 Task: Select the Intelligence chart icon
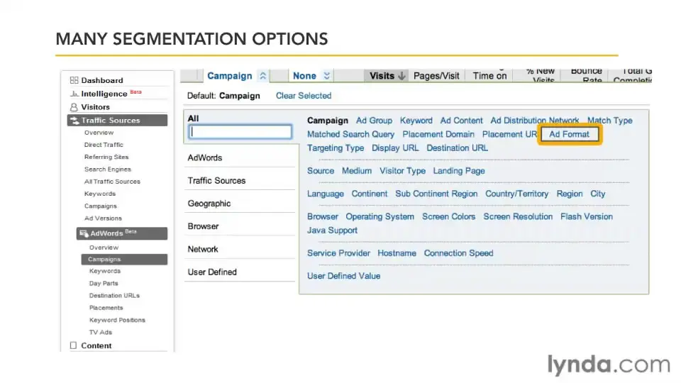tap(74, 94)
